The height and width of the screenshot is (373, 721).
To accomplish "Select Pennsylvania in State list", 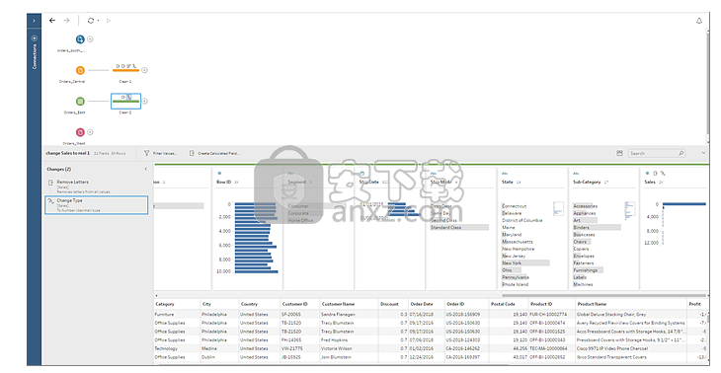I will [516, 277].
